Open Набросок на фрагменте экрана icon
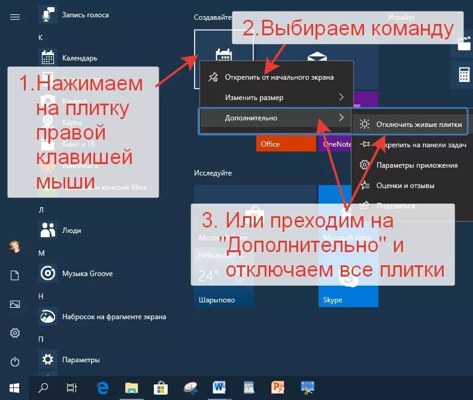Image resolution: width=473 pixels, height=400 pixels. (48, 316)
